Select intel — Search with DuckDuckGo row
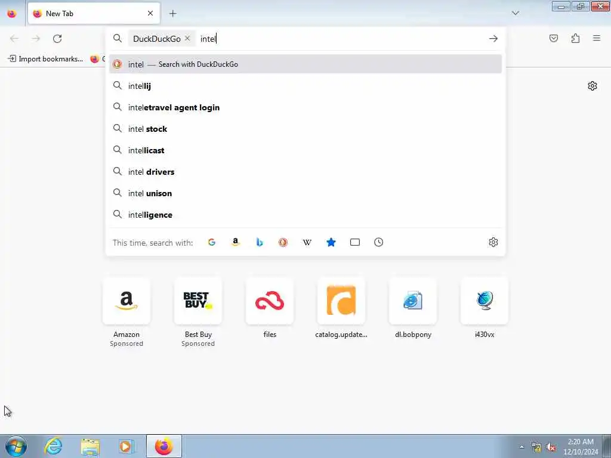The width and height of the screenshot is (611, 458). pos(305,64)
